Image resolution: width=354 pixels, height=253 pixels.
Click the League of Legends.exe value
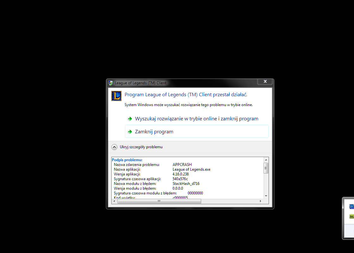(191, 169)
